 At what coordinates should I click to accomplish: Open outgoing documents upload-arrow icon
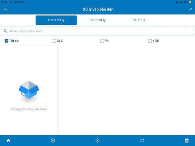[97, 140]
